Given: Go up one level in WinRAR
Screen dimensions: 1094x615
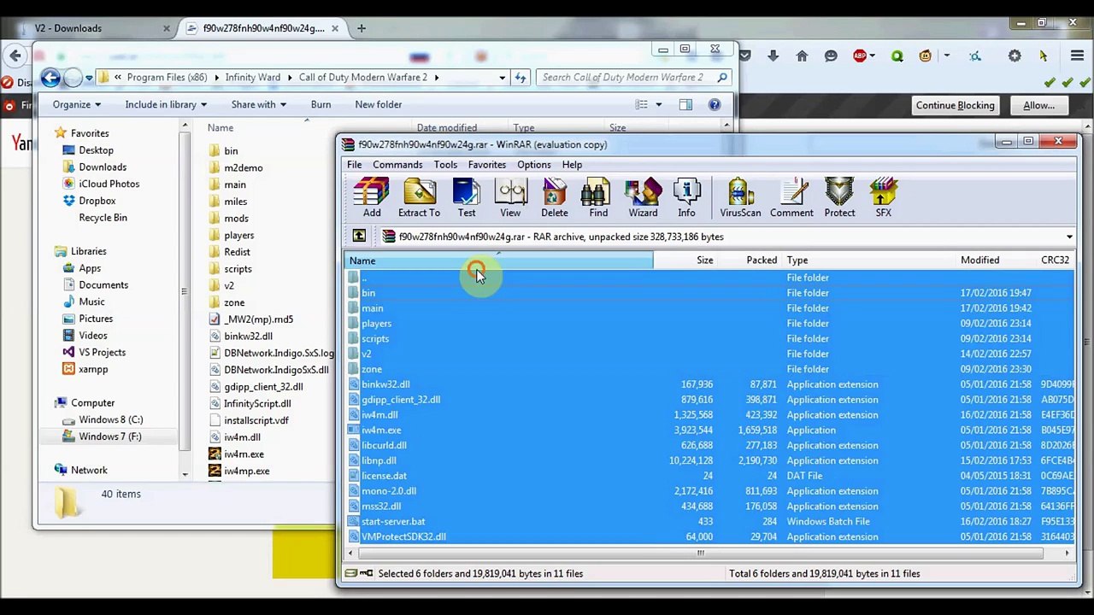Looking at the screenshot, I should pos(359,237).
